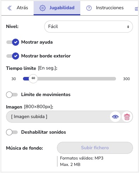Turn on Deshabilitar sonidos toggle
139x173 pixels.
tap(12, 132)
